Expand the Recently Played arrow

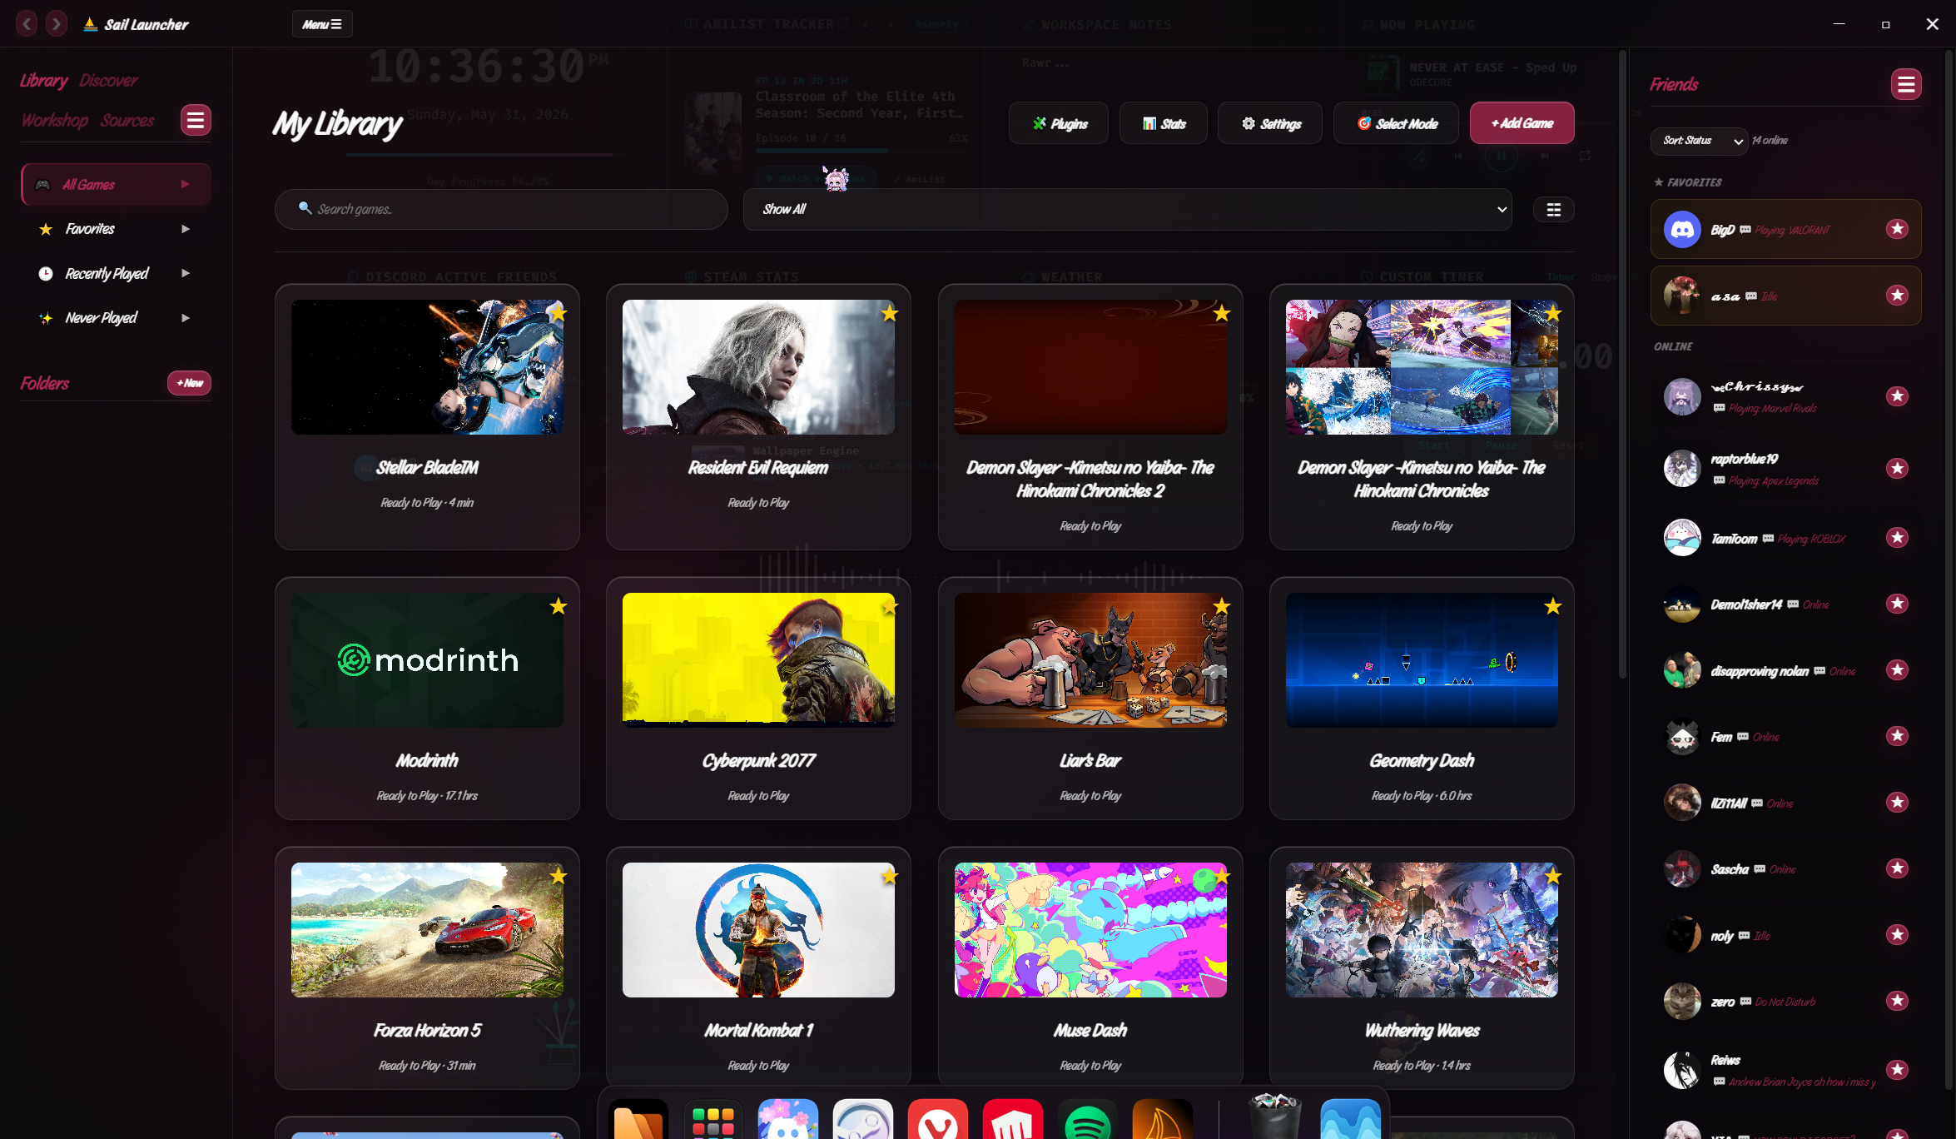pos(186,273)
